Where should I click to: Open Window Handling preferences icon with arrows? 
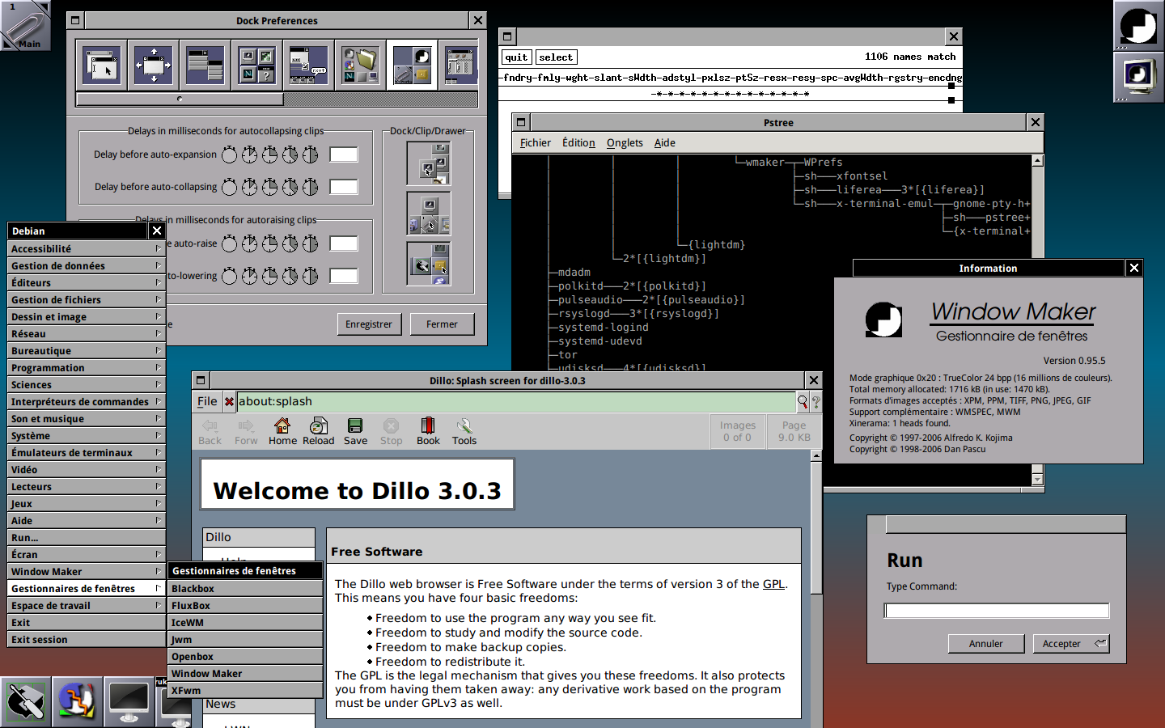coord(154,65)
